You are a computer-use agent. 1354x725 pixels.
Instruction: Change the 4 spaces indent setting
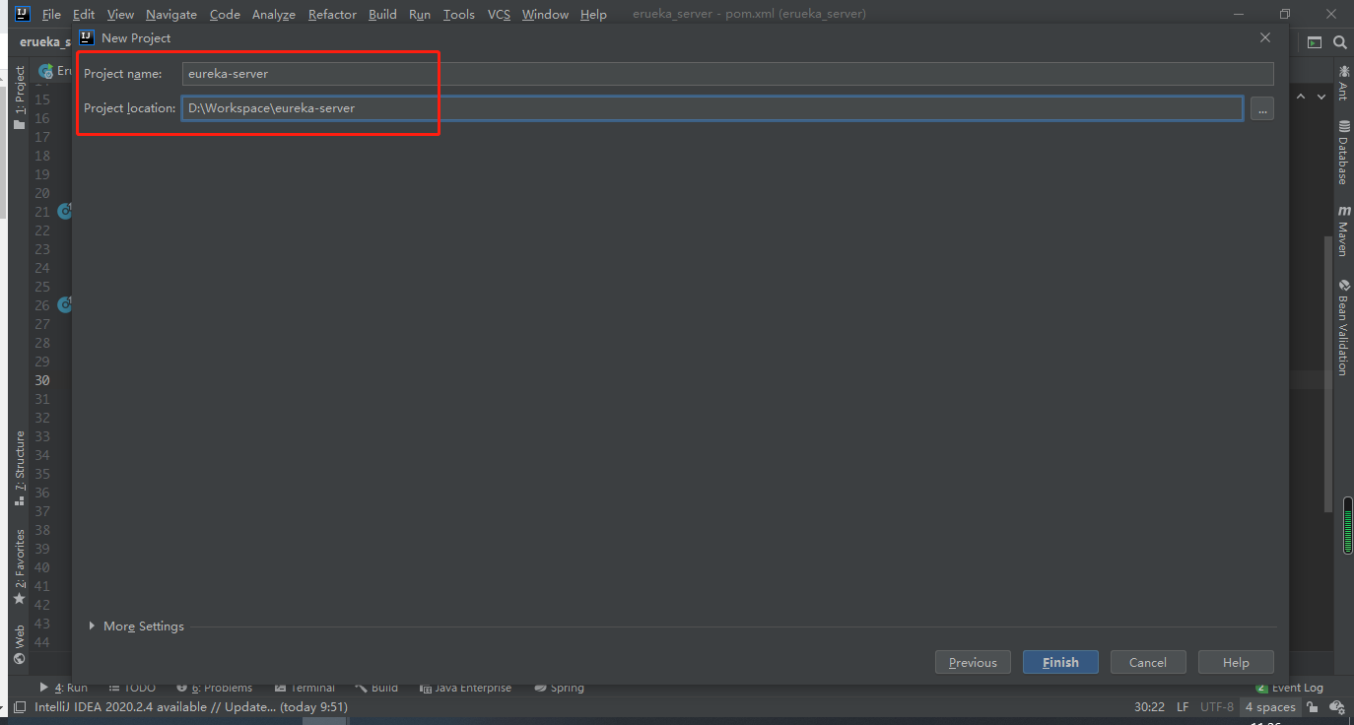pyautogui.click(x=1270, y=706)
